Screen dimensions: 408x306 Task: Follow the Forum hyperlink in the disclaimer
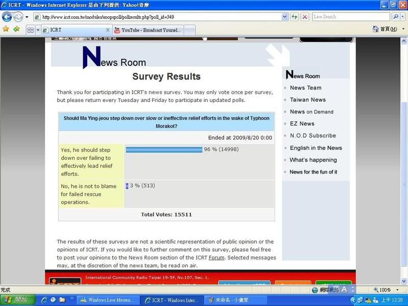(216, 258)
